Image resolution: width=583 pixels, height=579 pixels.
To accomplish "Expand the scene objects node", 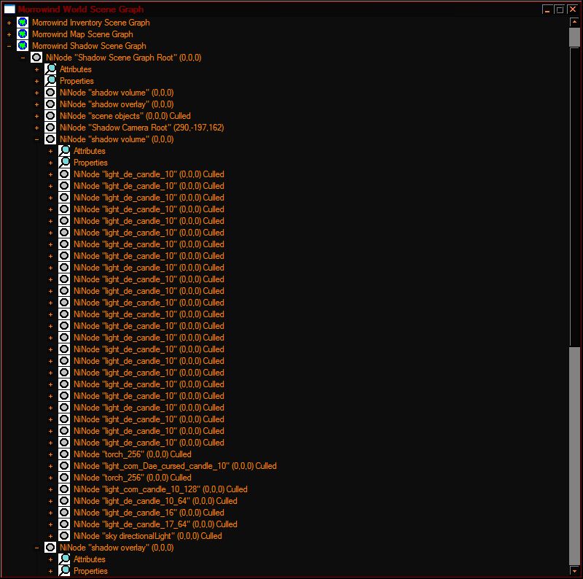I will (37, 116).
